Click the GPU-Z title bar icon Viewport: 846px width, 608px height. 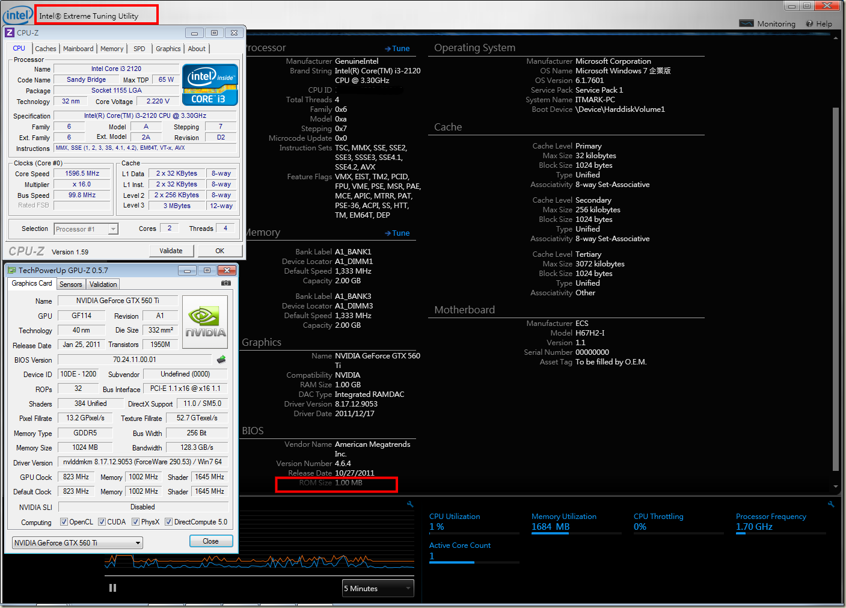tap(11, 271)
